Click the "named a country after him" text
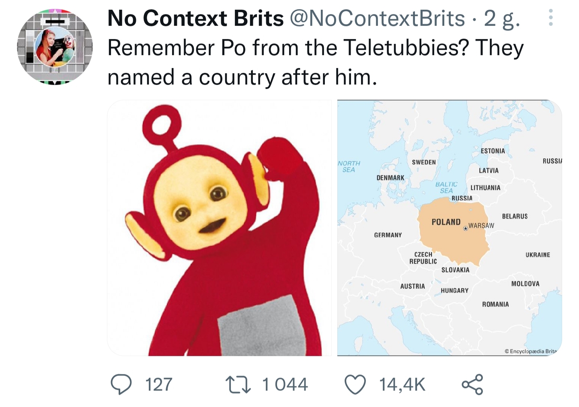 coord(242,77)
